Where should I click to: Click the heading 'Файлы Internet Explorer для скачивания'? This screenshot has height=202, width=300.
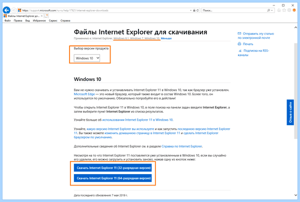[140, 32]
